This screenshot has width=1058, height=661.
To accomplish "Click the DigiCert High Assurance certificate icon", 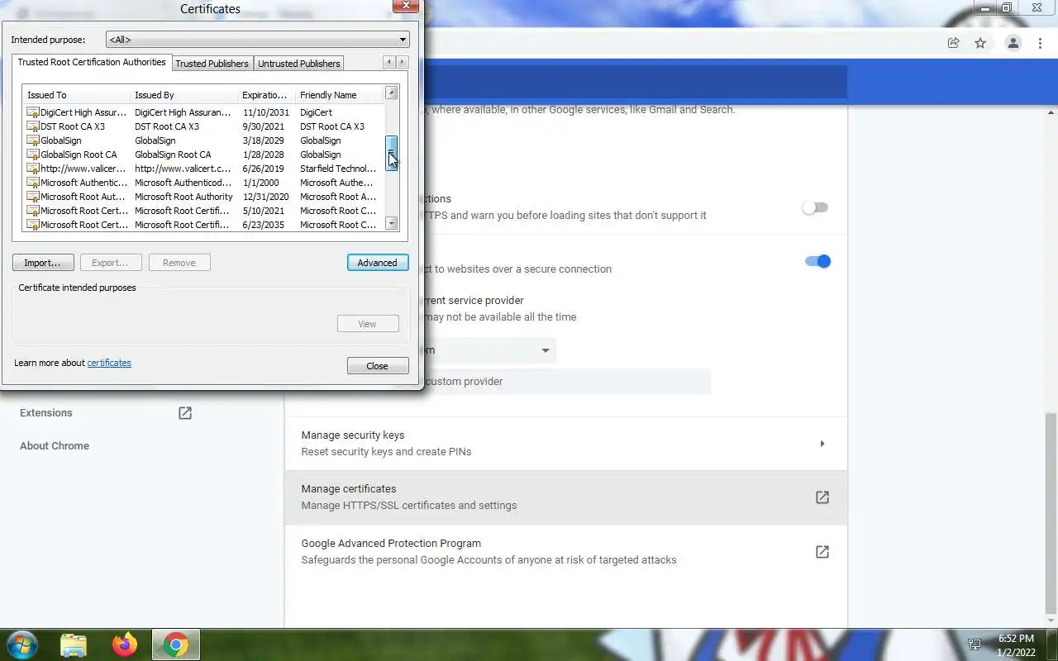I will click(x=33, y=112).
